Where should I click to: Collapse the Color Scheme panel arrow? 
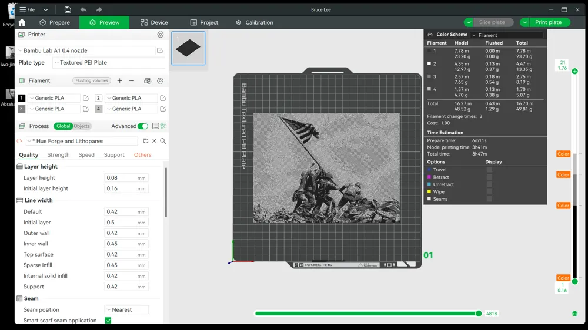tap(430, 35)
